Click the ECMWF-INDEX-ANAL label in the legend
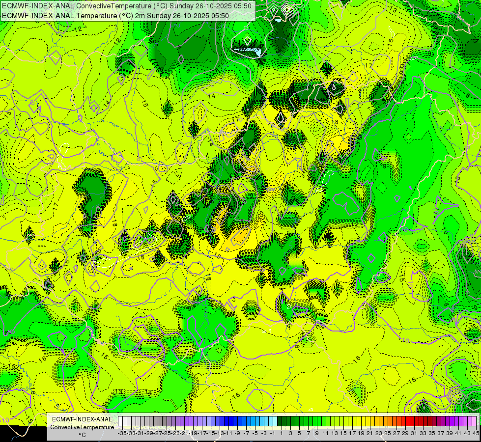481x442 pixels. point(82,419)
